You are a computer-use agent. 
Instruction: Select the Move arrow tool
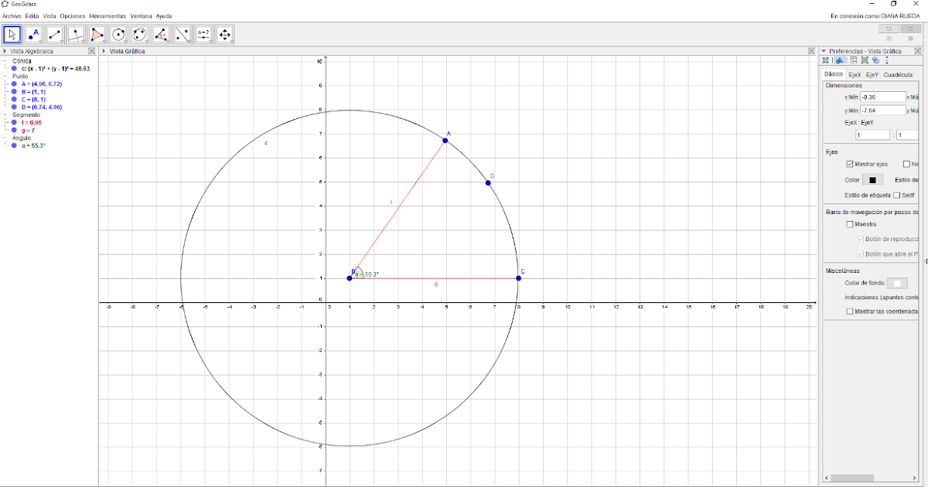pyautogui.click(x=12, y=34)
